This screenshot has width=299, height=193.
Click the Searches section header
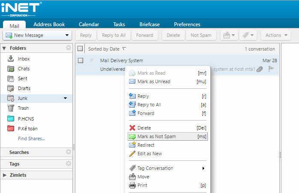coord(36,152)
